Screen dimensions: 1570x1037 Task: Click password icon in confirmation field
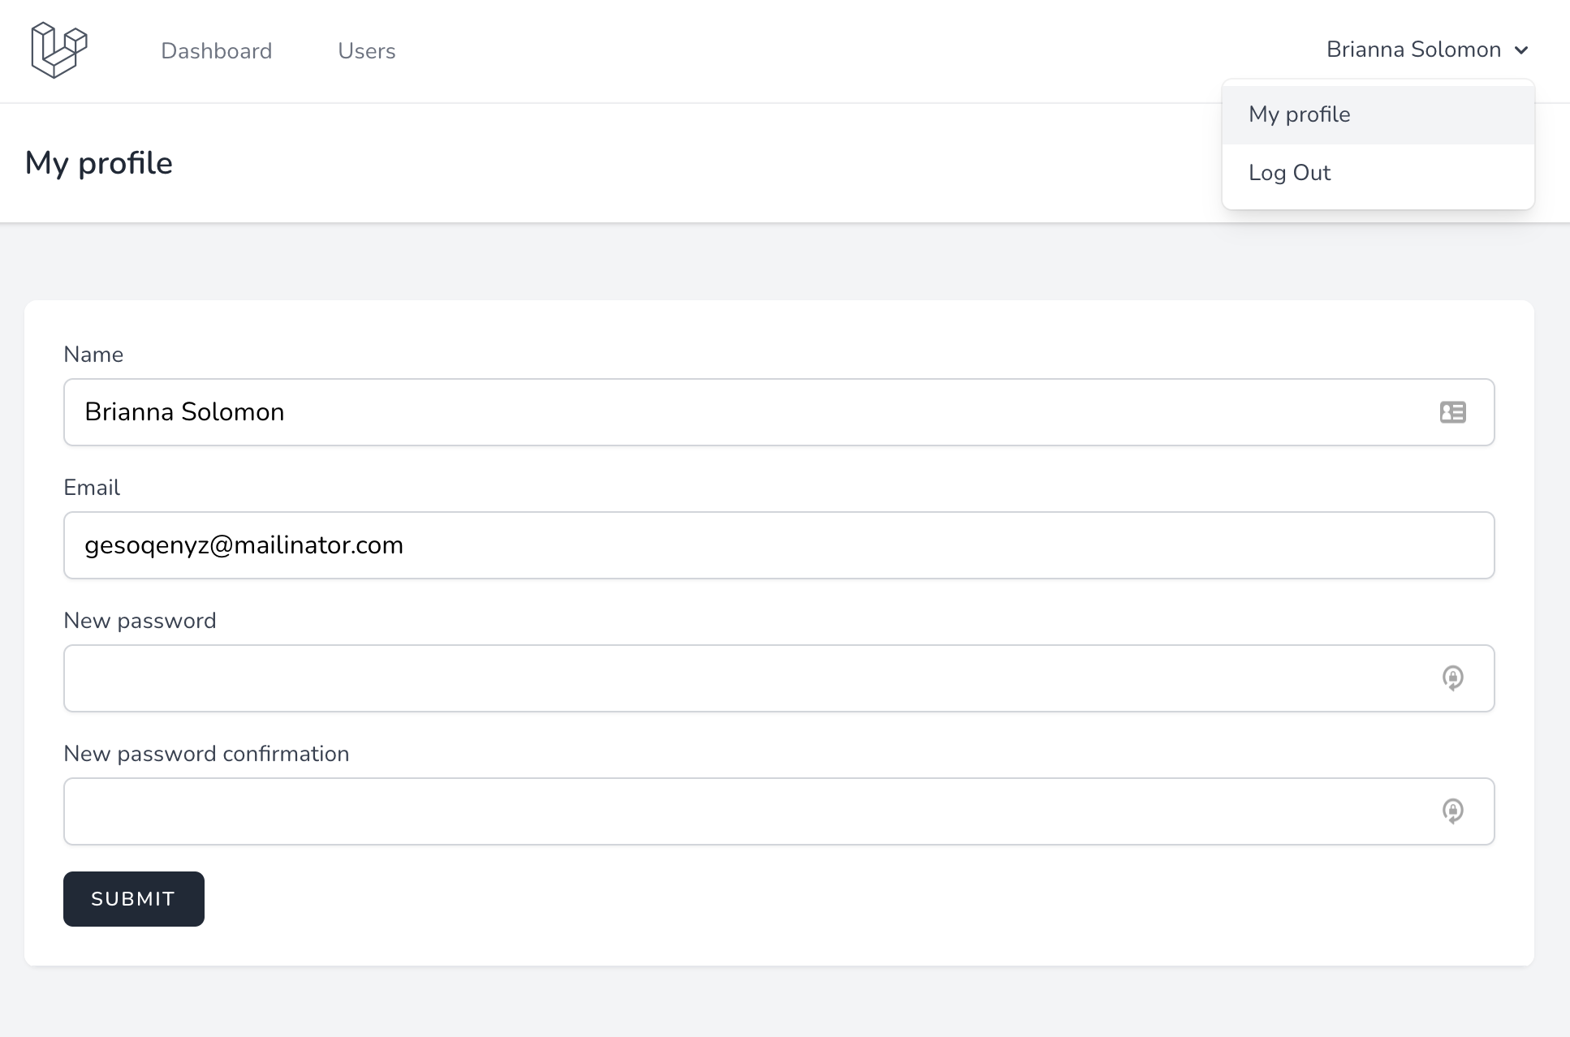tap(1452, 811)
